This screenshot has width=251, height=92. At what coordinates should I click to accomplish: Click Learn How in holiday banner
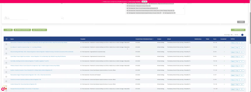click(144, 1)
